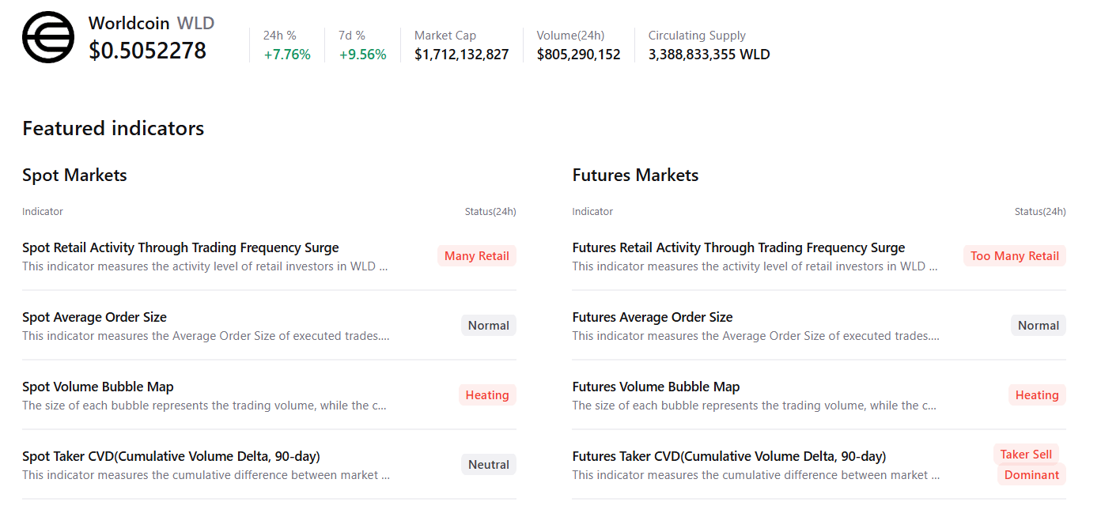1120x517 pixels.
Task: Click the Market Cap label
Action: (x=445, y=36)
